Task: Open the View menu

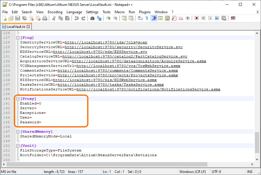Action: point(40,12)
